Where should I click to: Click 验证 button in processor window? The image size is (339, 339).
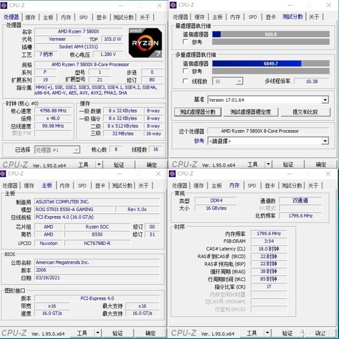coord(119,165)
